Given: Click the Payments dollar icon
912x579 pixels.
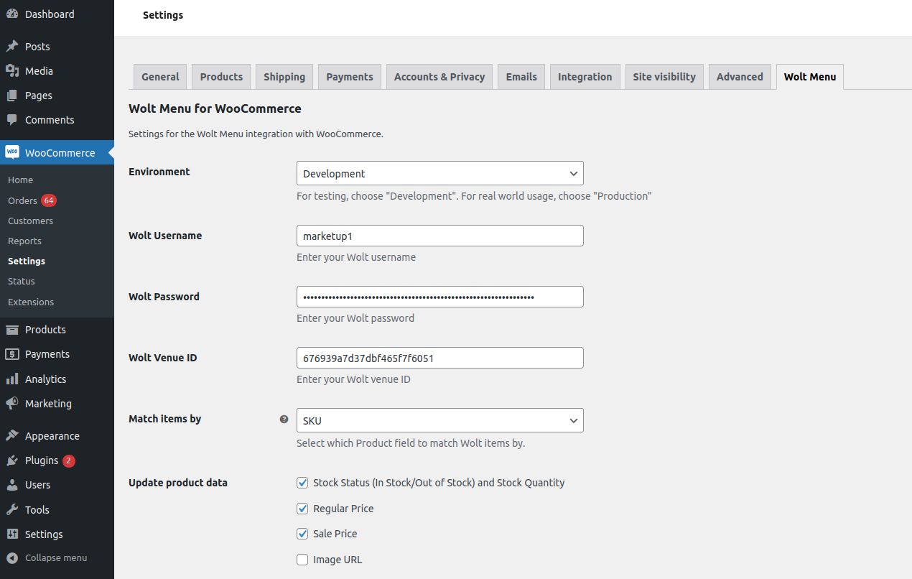Looking at the screenshot, I should click(x=12, y=354).
